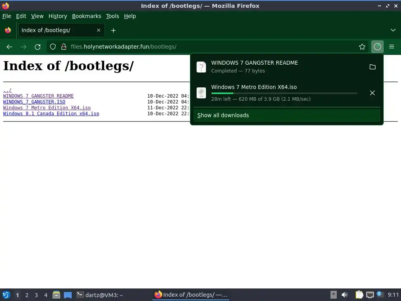Open the Edit menu
The image size is (401, 301).
(x=21, y=16)
